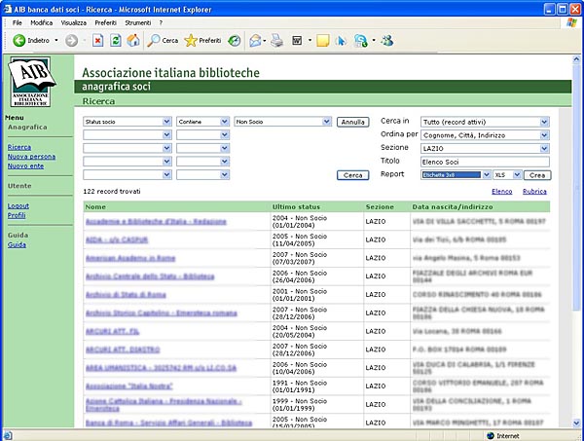Click the '122 record trovati' text
The width and height of the screenshot is (584, 441).
tap(112, 191)
